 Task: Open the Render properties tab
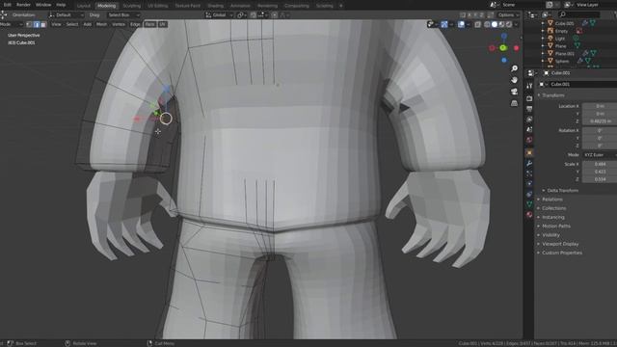pos(529,98)
